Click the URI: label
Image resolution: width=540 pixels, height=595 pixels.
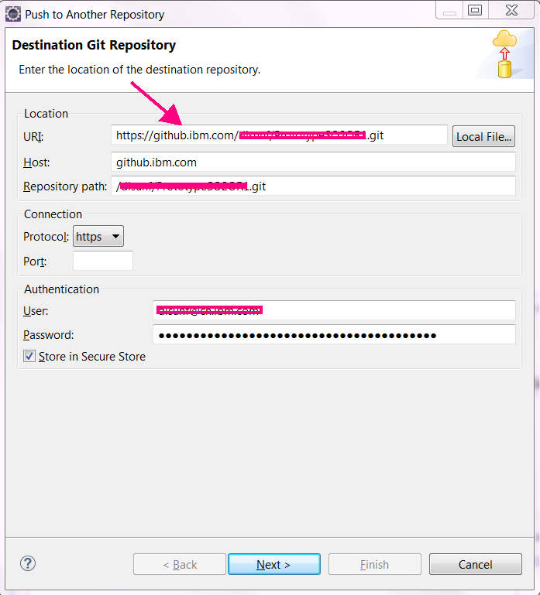pos(33,136)
